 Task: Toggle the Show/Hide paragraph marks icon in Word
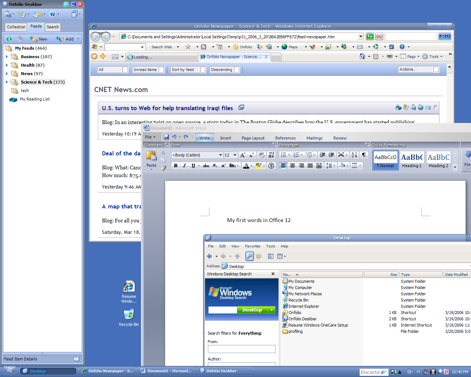pos(364,155)
